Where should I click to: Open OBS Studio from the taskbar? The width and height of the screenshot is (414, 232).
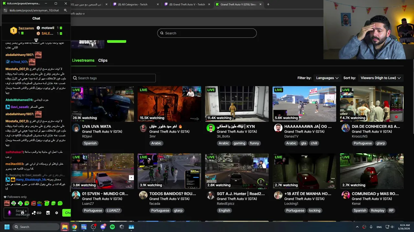93,227
